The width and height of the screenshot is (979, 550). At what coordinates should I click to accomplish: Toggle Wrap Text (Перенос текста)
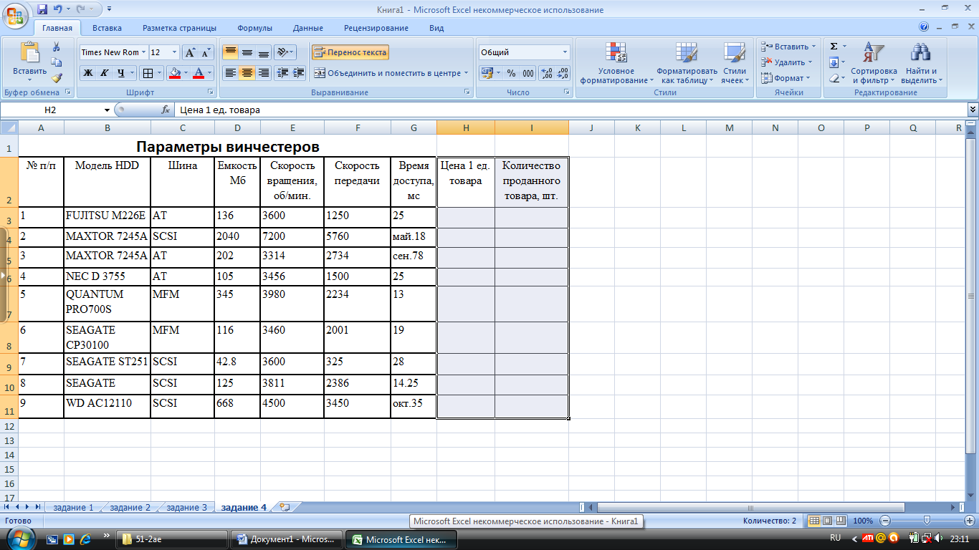click(x=350, y=52)
